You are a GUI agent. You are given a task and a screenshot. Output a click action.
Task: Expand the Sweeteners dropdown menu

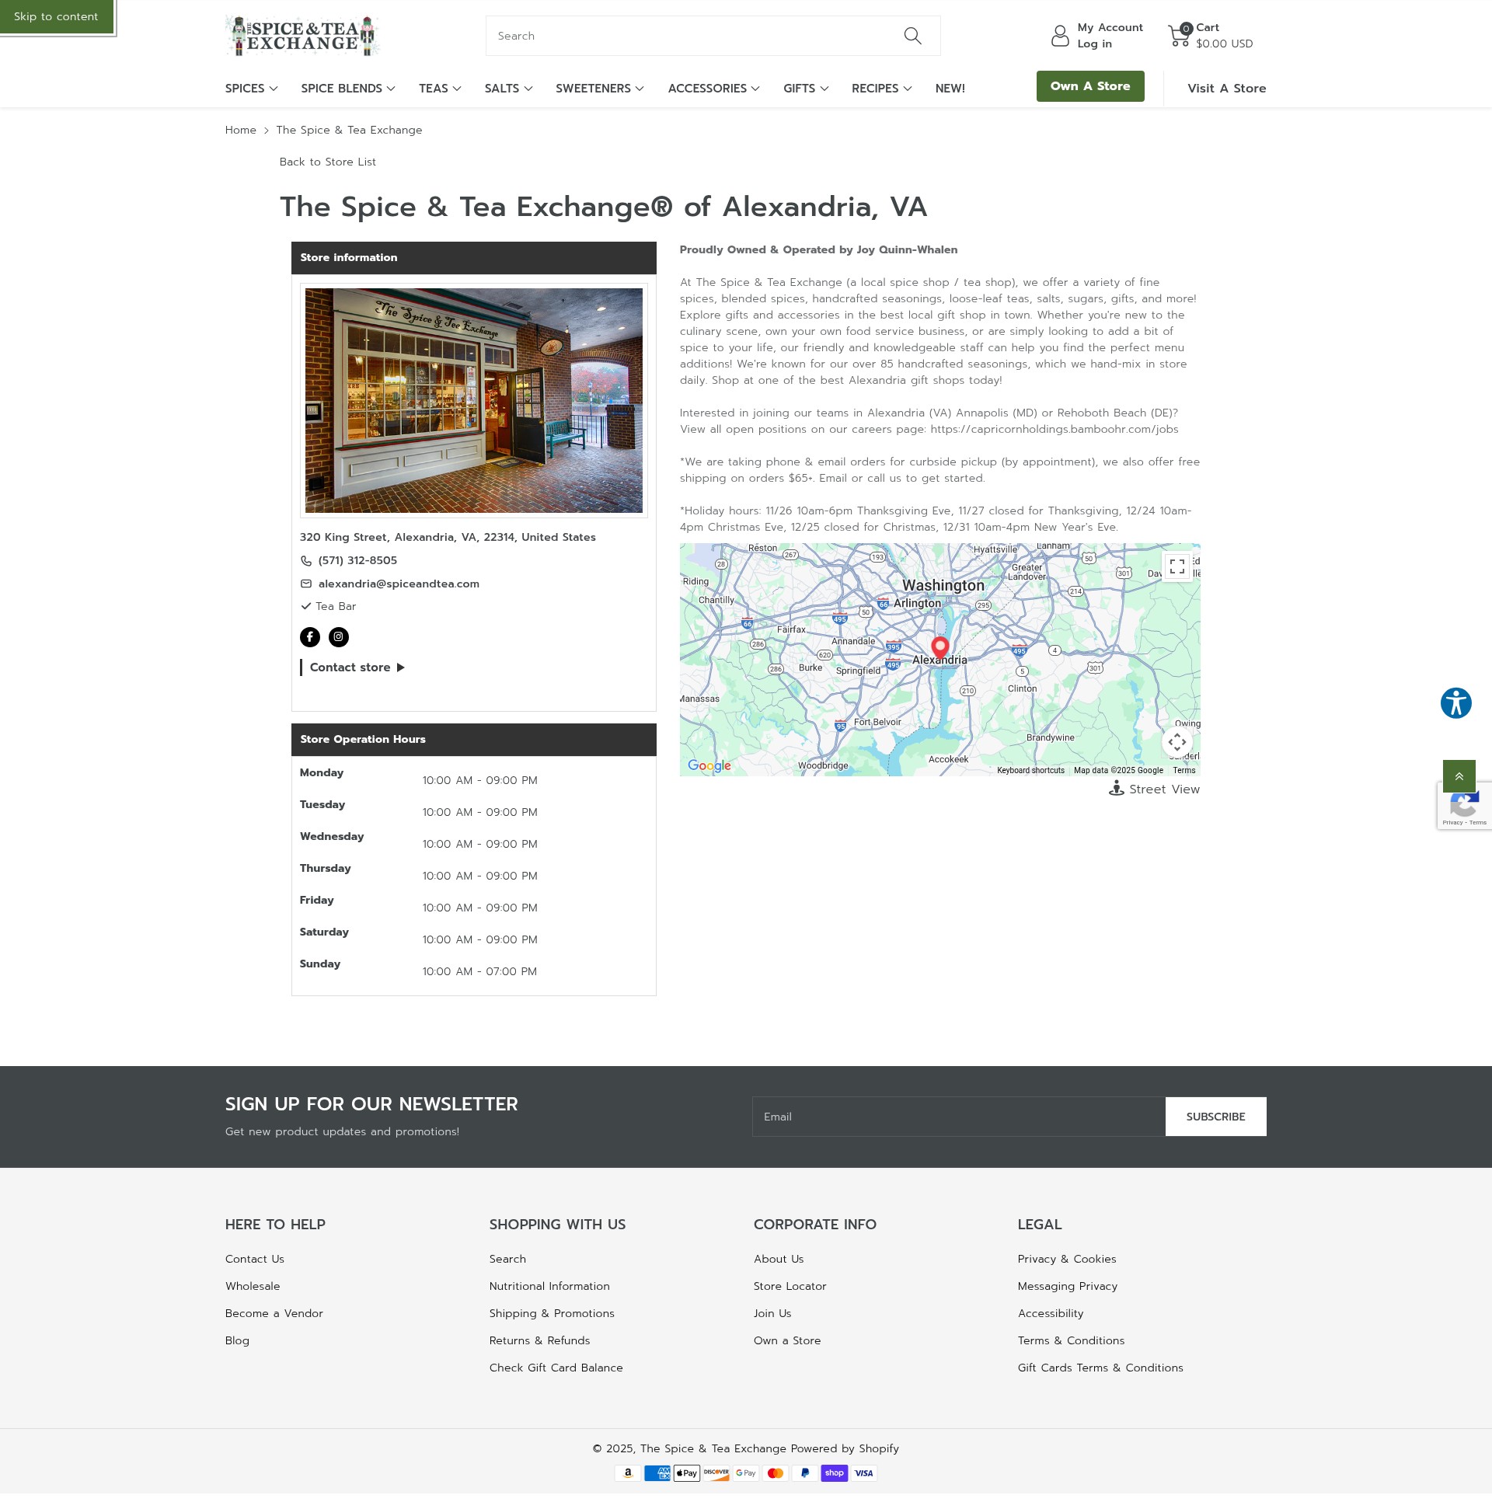click(x=600, y=89)
